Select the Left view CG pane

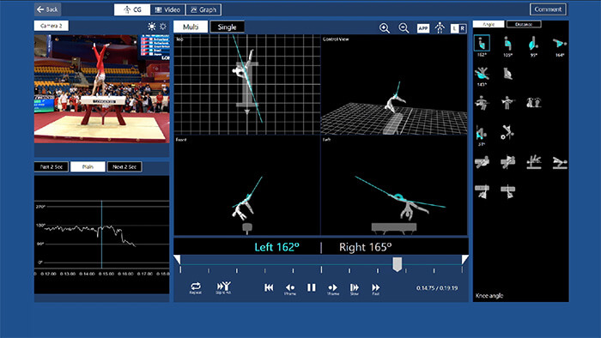(x=394, y=185)
